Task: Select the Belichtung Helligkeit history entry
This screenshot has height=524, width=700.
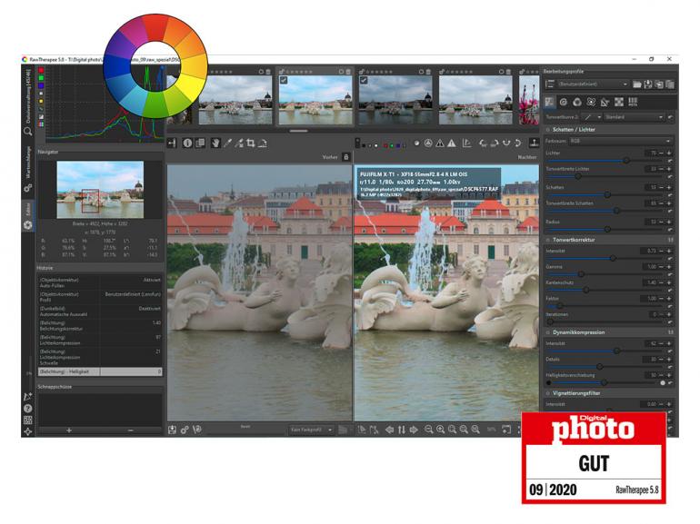Action: (100, 371)
